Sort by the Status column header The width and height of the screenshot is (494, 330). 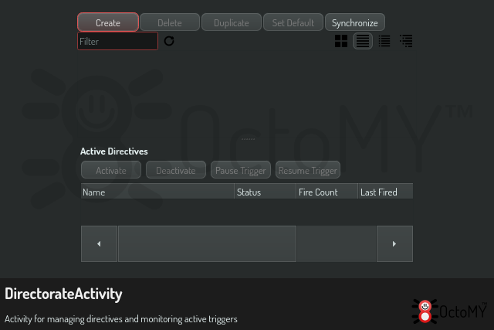[266, 192]
